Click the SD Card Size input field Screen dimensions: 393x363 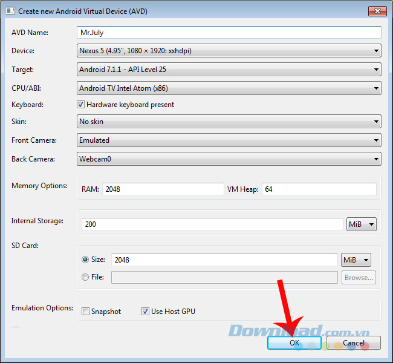click(x=224, y=260)
